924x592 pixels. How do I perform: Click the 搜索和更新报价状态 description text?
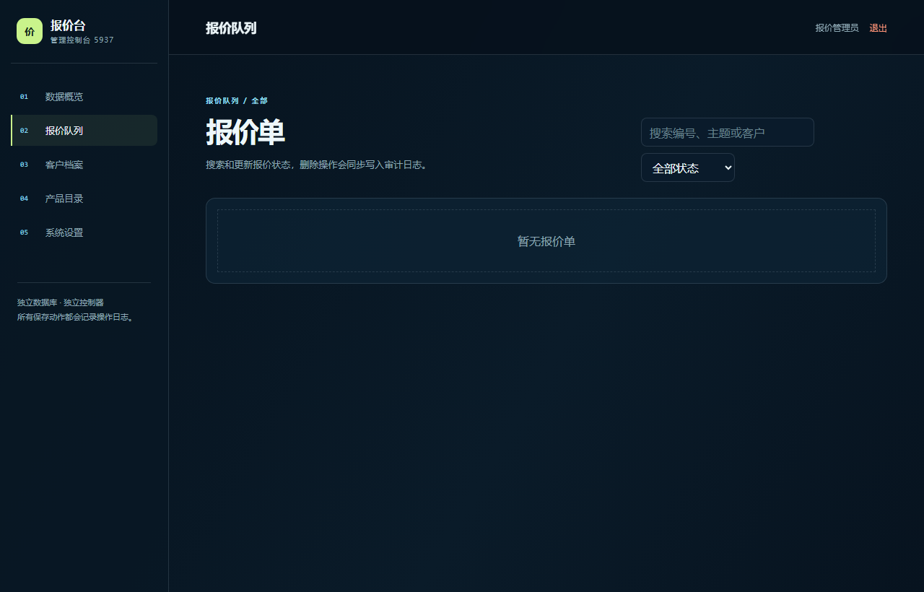click(317, 165)
